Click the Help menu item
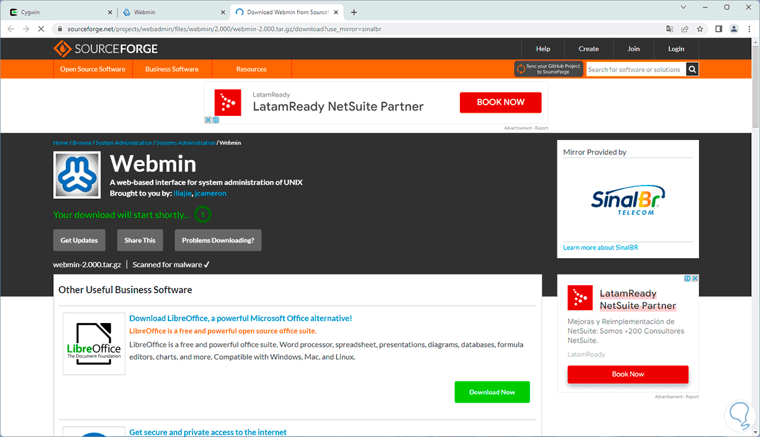This screenshot has width=760, height=437. pyautogui.click(x=543, y=49)
